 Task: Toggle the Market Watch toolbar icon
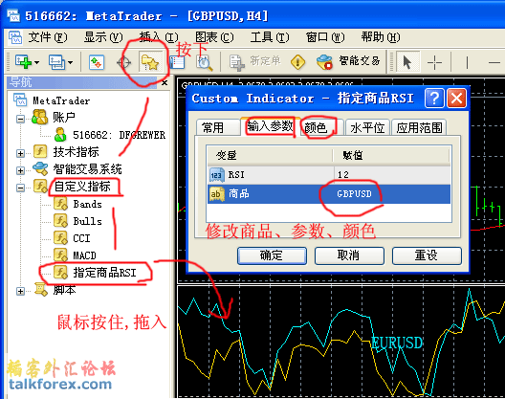point(97,62)
